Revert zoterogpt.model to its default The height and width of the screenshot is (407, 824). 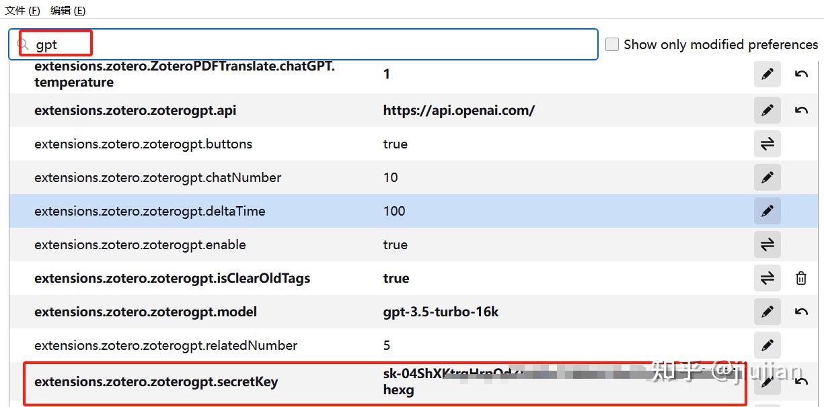(x=801, y=312)
